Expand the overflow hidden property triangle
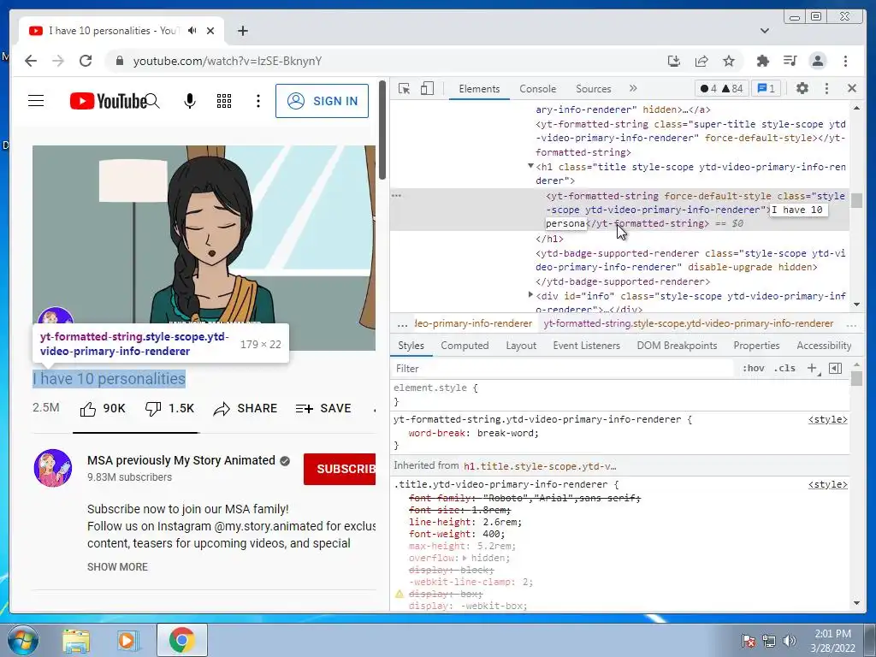The height and width of the screenshot is (657, 876). 465,558
